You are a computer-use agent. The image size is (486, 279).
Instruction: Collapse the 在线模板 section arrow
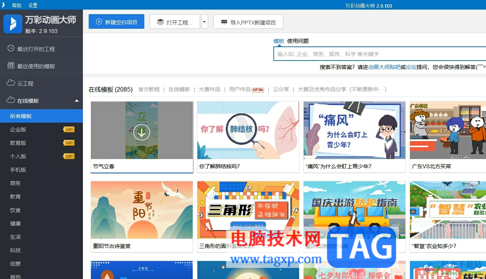(77, 101)
